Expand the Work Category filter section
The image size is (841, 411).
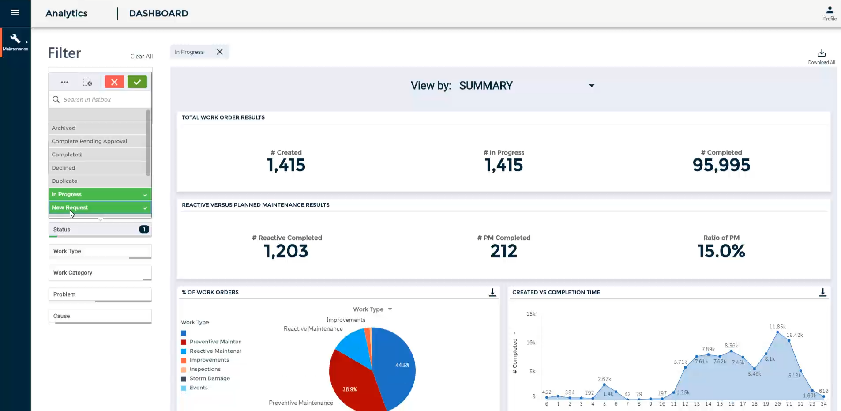click(x=100, y=273)
